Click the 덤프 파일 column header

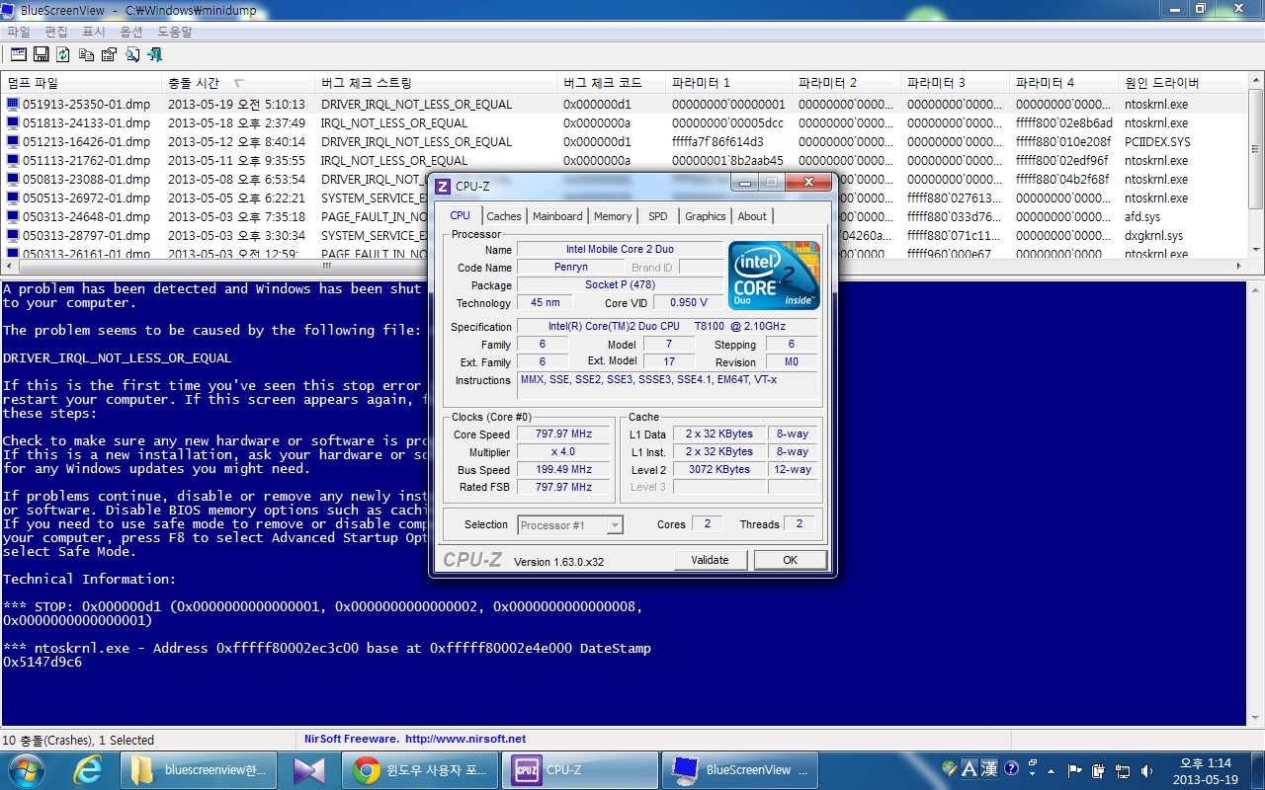[x=81, y=83]
